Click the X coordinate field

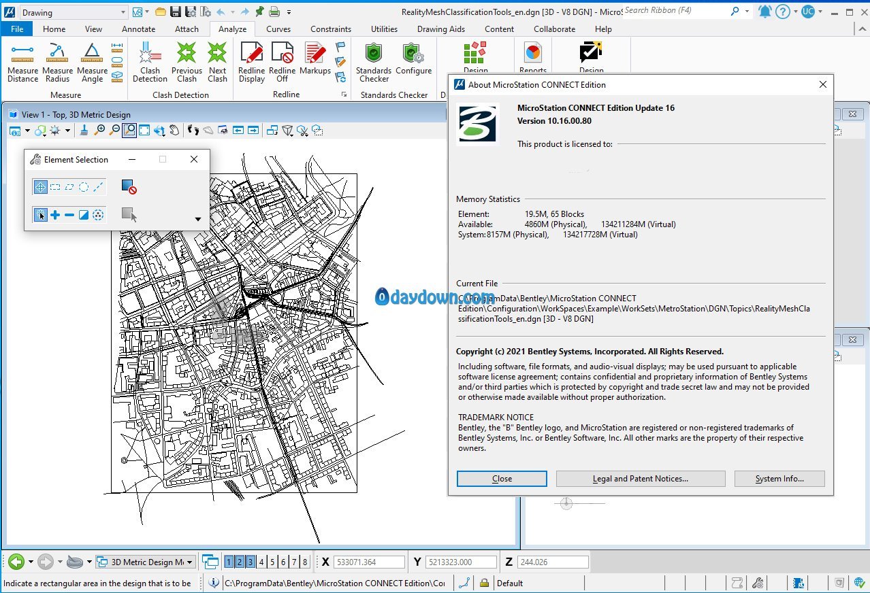(368, 562)
